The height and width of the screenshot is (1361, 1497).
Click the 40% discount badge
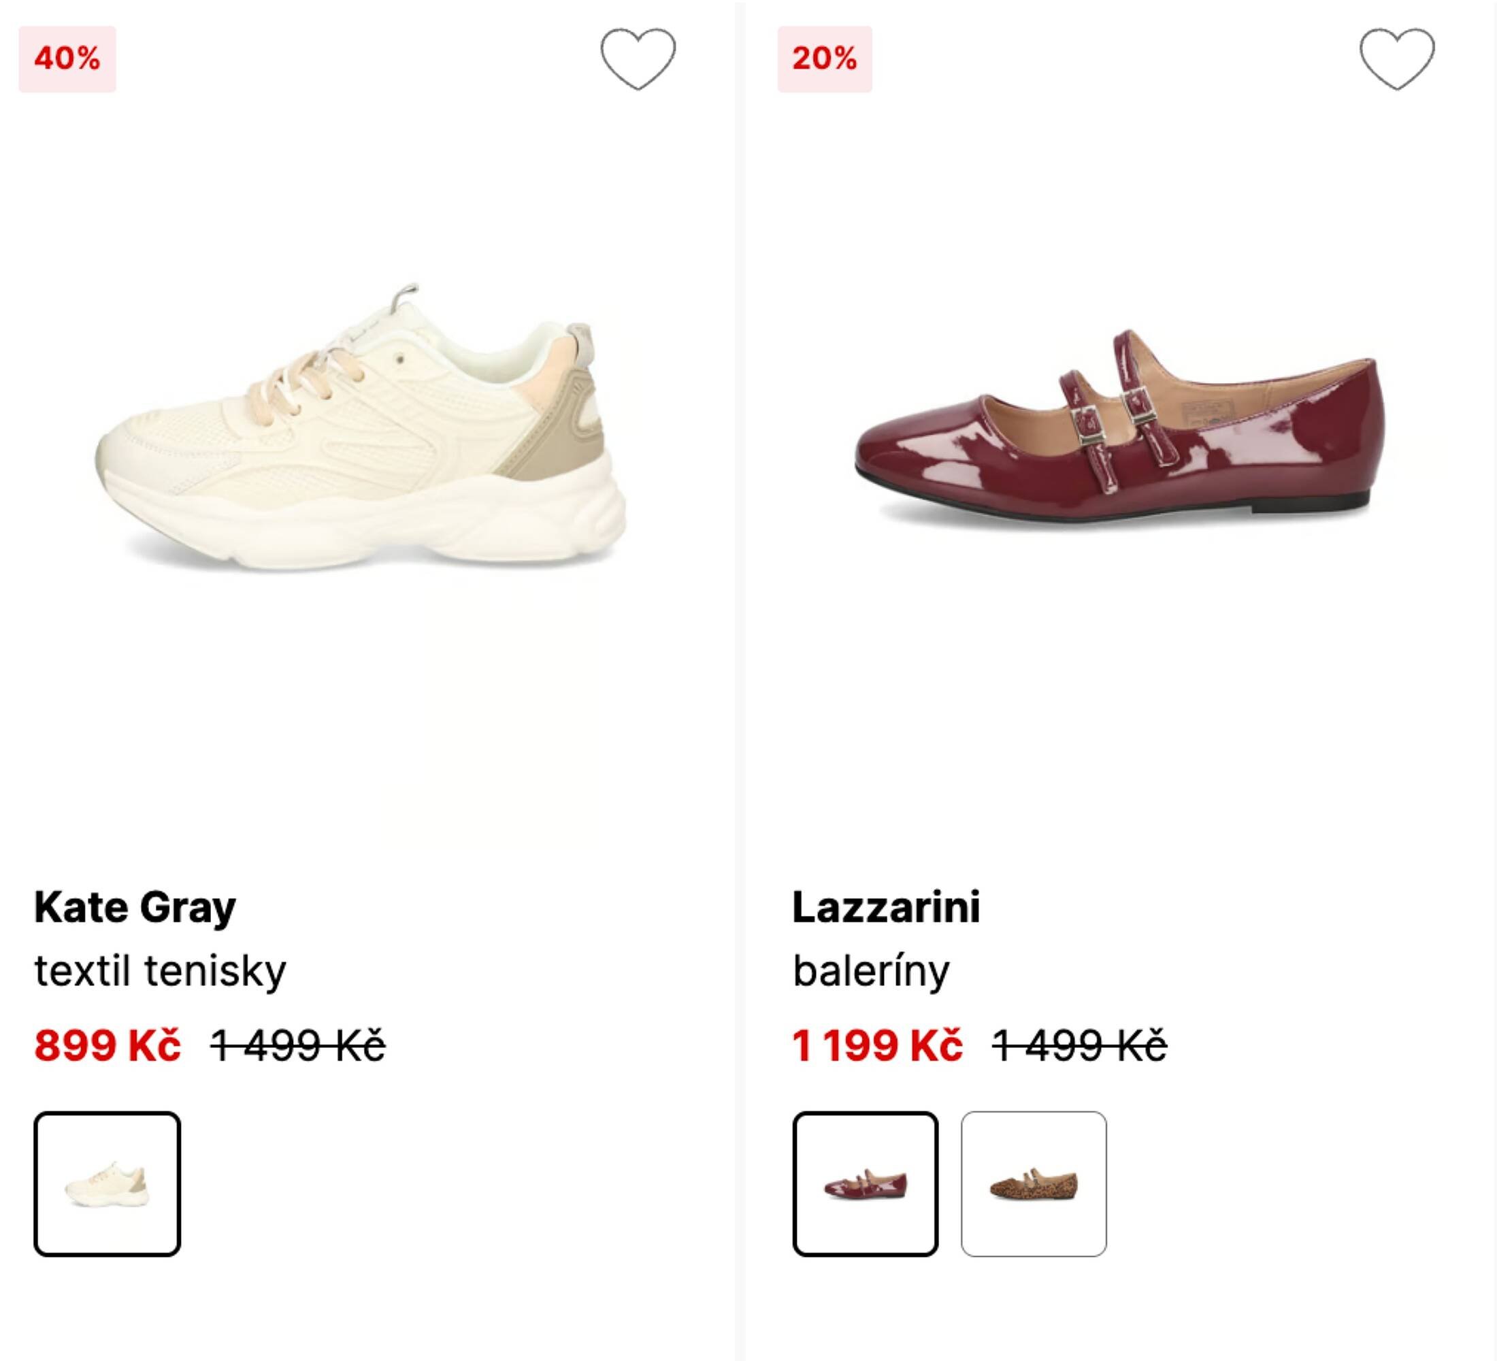[x=67, y=59]
